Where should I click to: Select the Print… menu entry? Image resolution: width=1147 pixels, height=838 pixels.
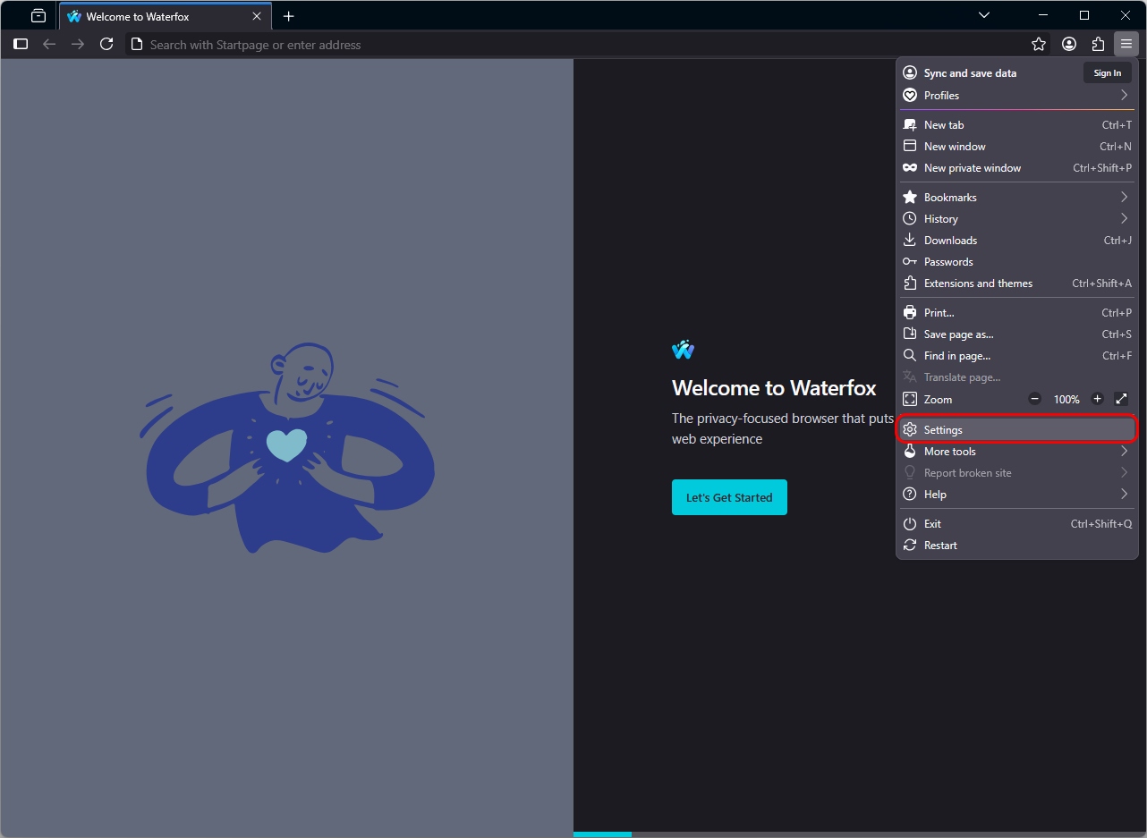point(1017,313)
